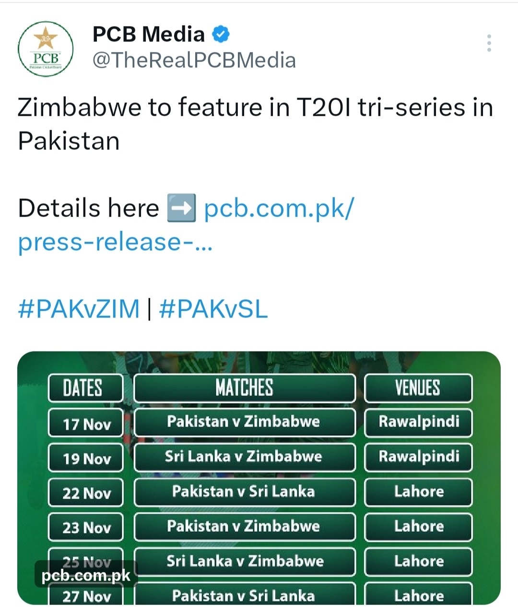Click the 17 Nov date cell
The height and width of the screenshot is (616, 518).
(86, 423)
